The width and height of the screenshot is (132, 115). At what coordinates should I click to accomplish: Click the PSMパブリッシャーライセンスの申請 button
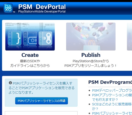42,101
